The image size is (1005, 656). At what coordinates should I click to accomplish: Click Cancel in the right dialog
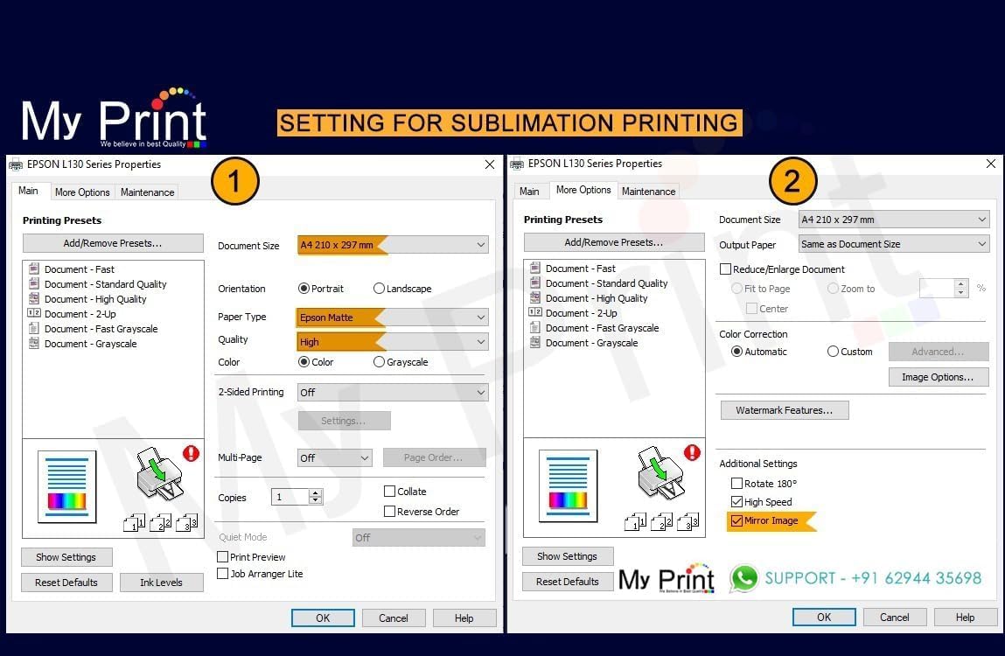pos(894,617)
